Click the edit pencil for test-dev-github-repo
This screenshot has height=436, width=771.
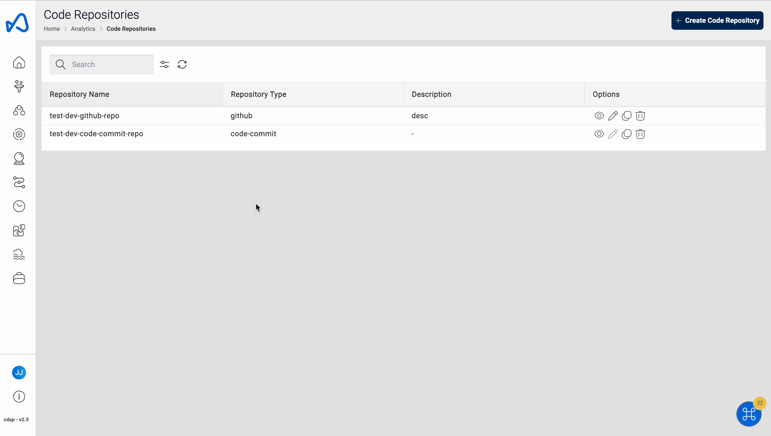point(613,115)
